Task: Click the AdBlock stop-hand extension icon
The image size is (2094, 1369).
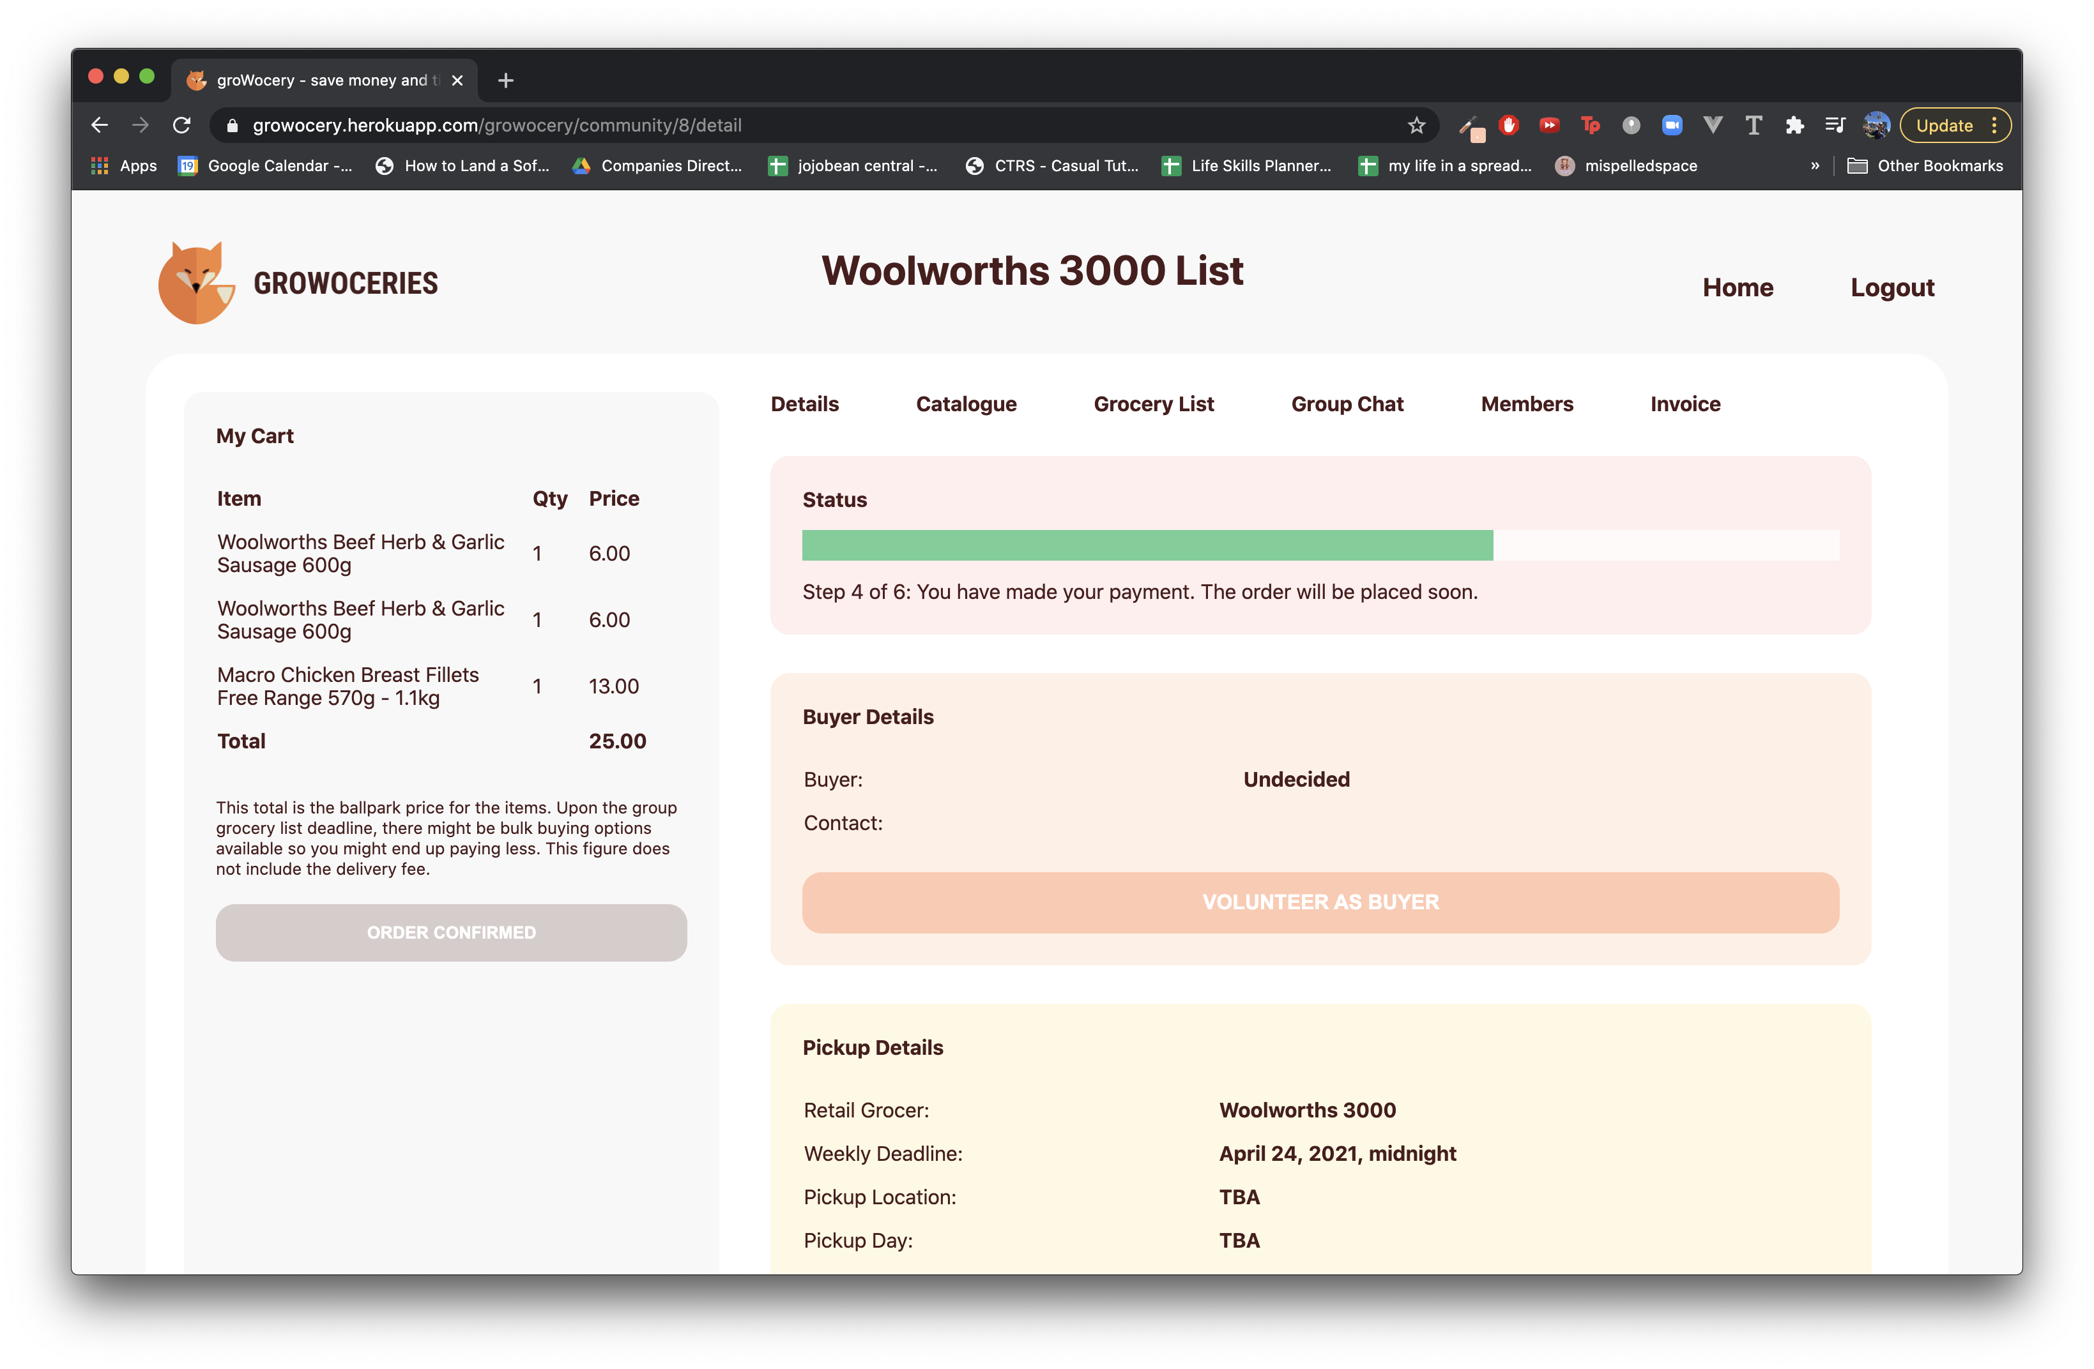Action: [1508, 126]
